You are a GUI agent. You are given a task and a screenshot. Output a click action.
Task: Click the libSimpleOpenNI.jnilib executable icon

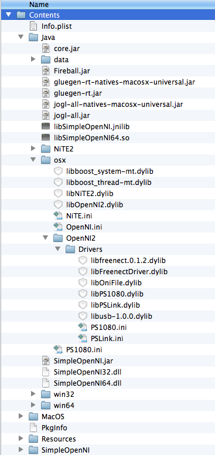coord(46,126)
